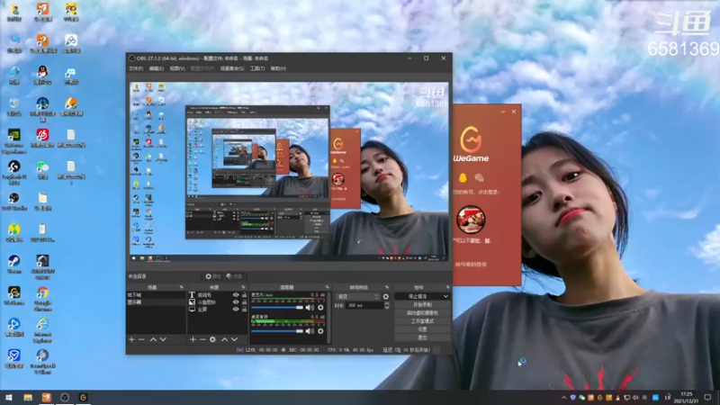Mute desktop audio speaker icon

click(310, 330)
